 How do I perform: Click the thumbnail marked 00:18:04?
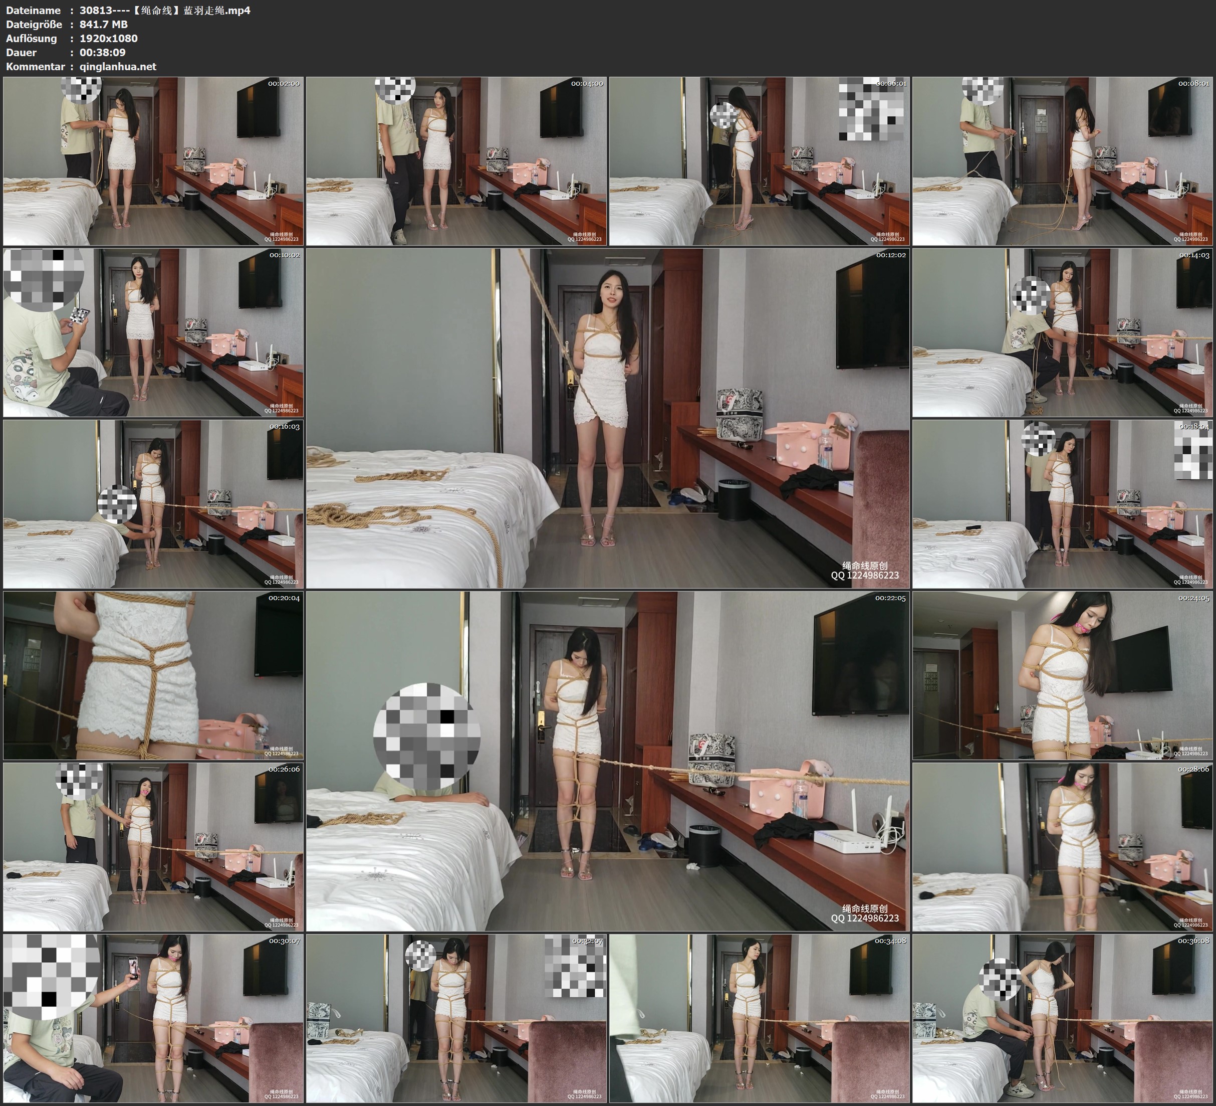click(1063, 504)
